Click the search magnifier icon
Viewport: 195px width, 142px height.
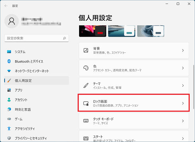[x=64, y=38]
